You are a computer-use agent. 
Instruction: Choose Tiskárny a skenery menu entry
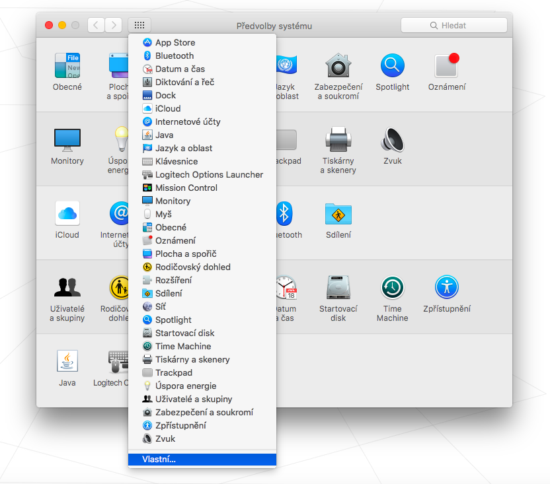pos(202,359)
